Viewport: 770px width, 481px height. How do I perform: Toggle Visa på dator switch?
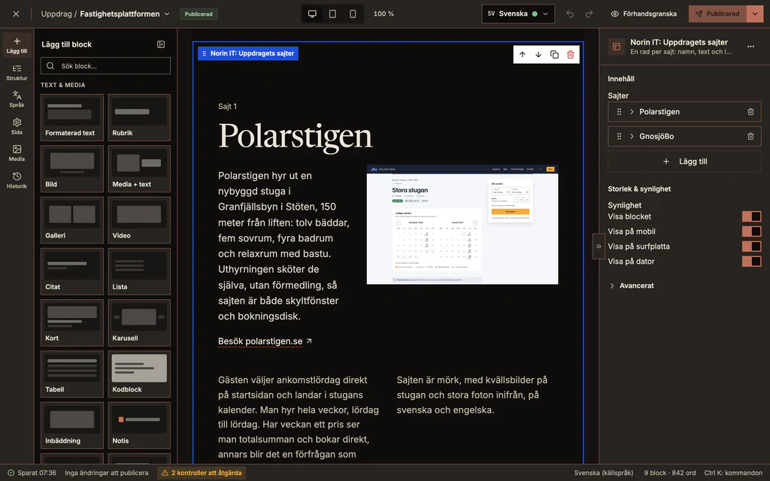point(751,261)
